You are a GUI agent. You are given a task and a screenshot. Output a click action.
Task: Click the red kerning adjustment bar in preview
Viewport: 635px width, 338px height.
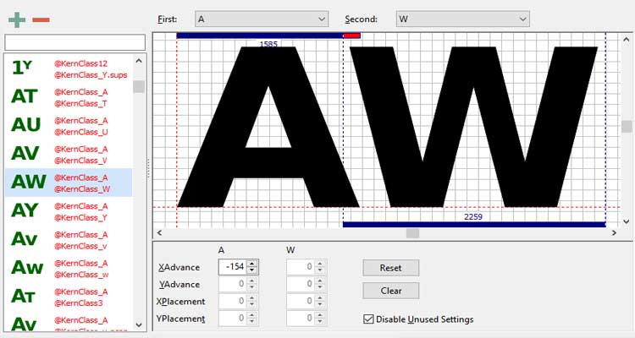click(x=351, y=35)
